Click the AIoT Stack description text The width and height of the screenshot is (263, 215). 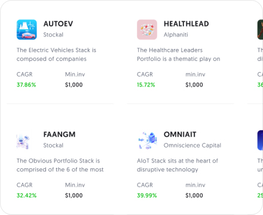tap(178, 165)
